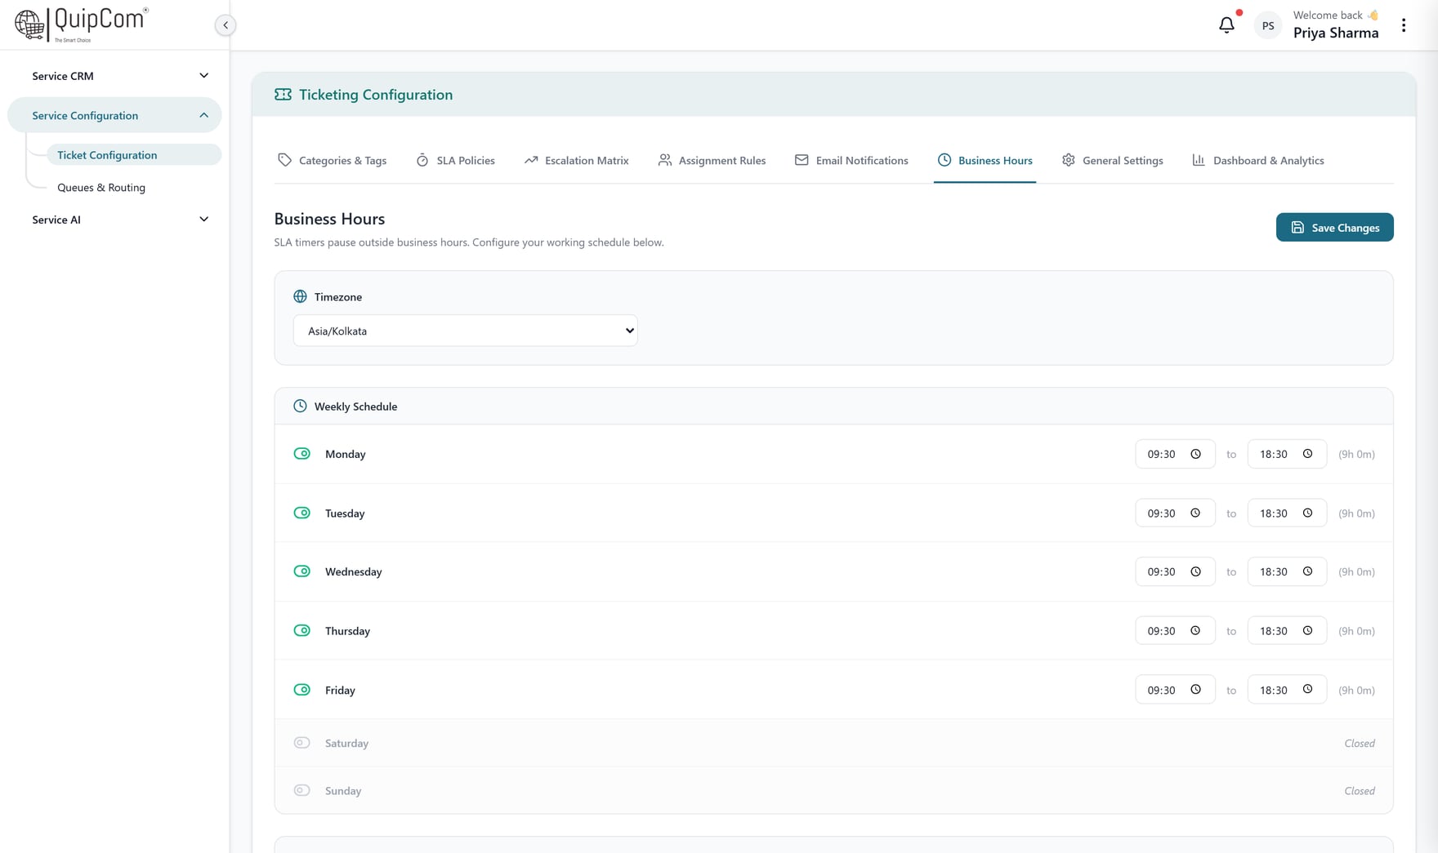1438x853 pixels.
Task: Open the Assignment Rules tab
Action: point(712,160)
